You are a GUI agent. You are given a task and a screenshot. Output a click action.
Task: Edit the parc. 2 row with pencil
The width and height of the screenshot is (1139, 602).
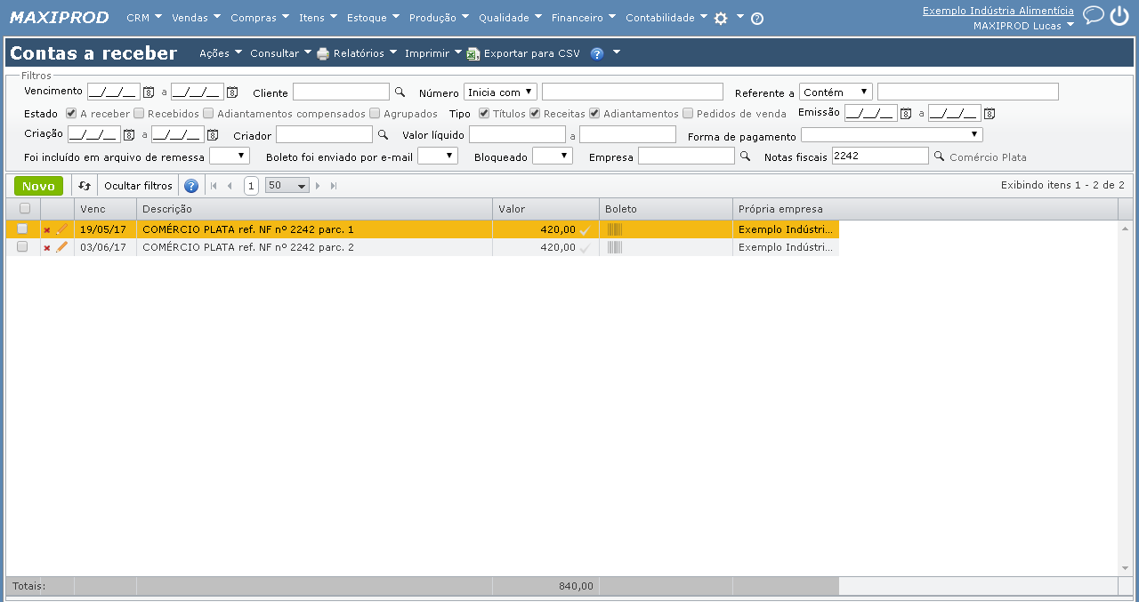click(61, 247)
